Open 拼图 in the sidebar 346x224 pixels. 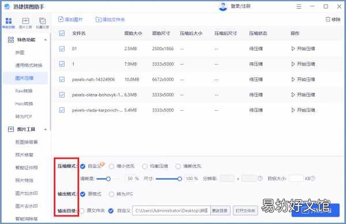pos(20,53)
